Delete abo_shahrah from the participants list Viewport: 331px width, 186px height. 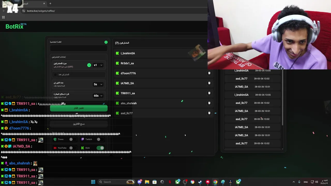[x=209, y=103]
